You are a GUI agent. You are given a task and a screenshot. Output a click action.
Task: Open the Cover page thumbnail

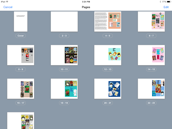(x=21, y=21)
